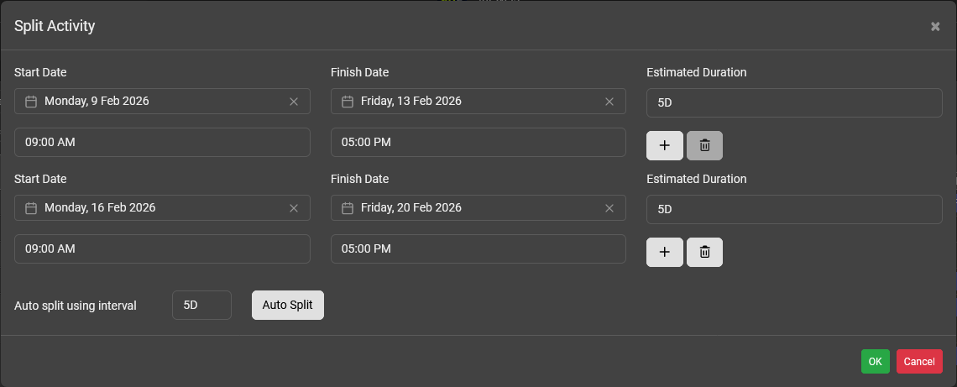The height and width of the screenshot is (387, 957).
Task: Open calendar for Monday, 9 Feb 2026 field
Action: pyautogui.click(x=31, y=102)
